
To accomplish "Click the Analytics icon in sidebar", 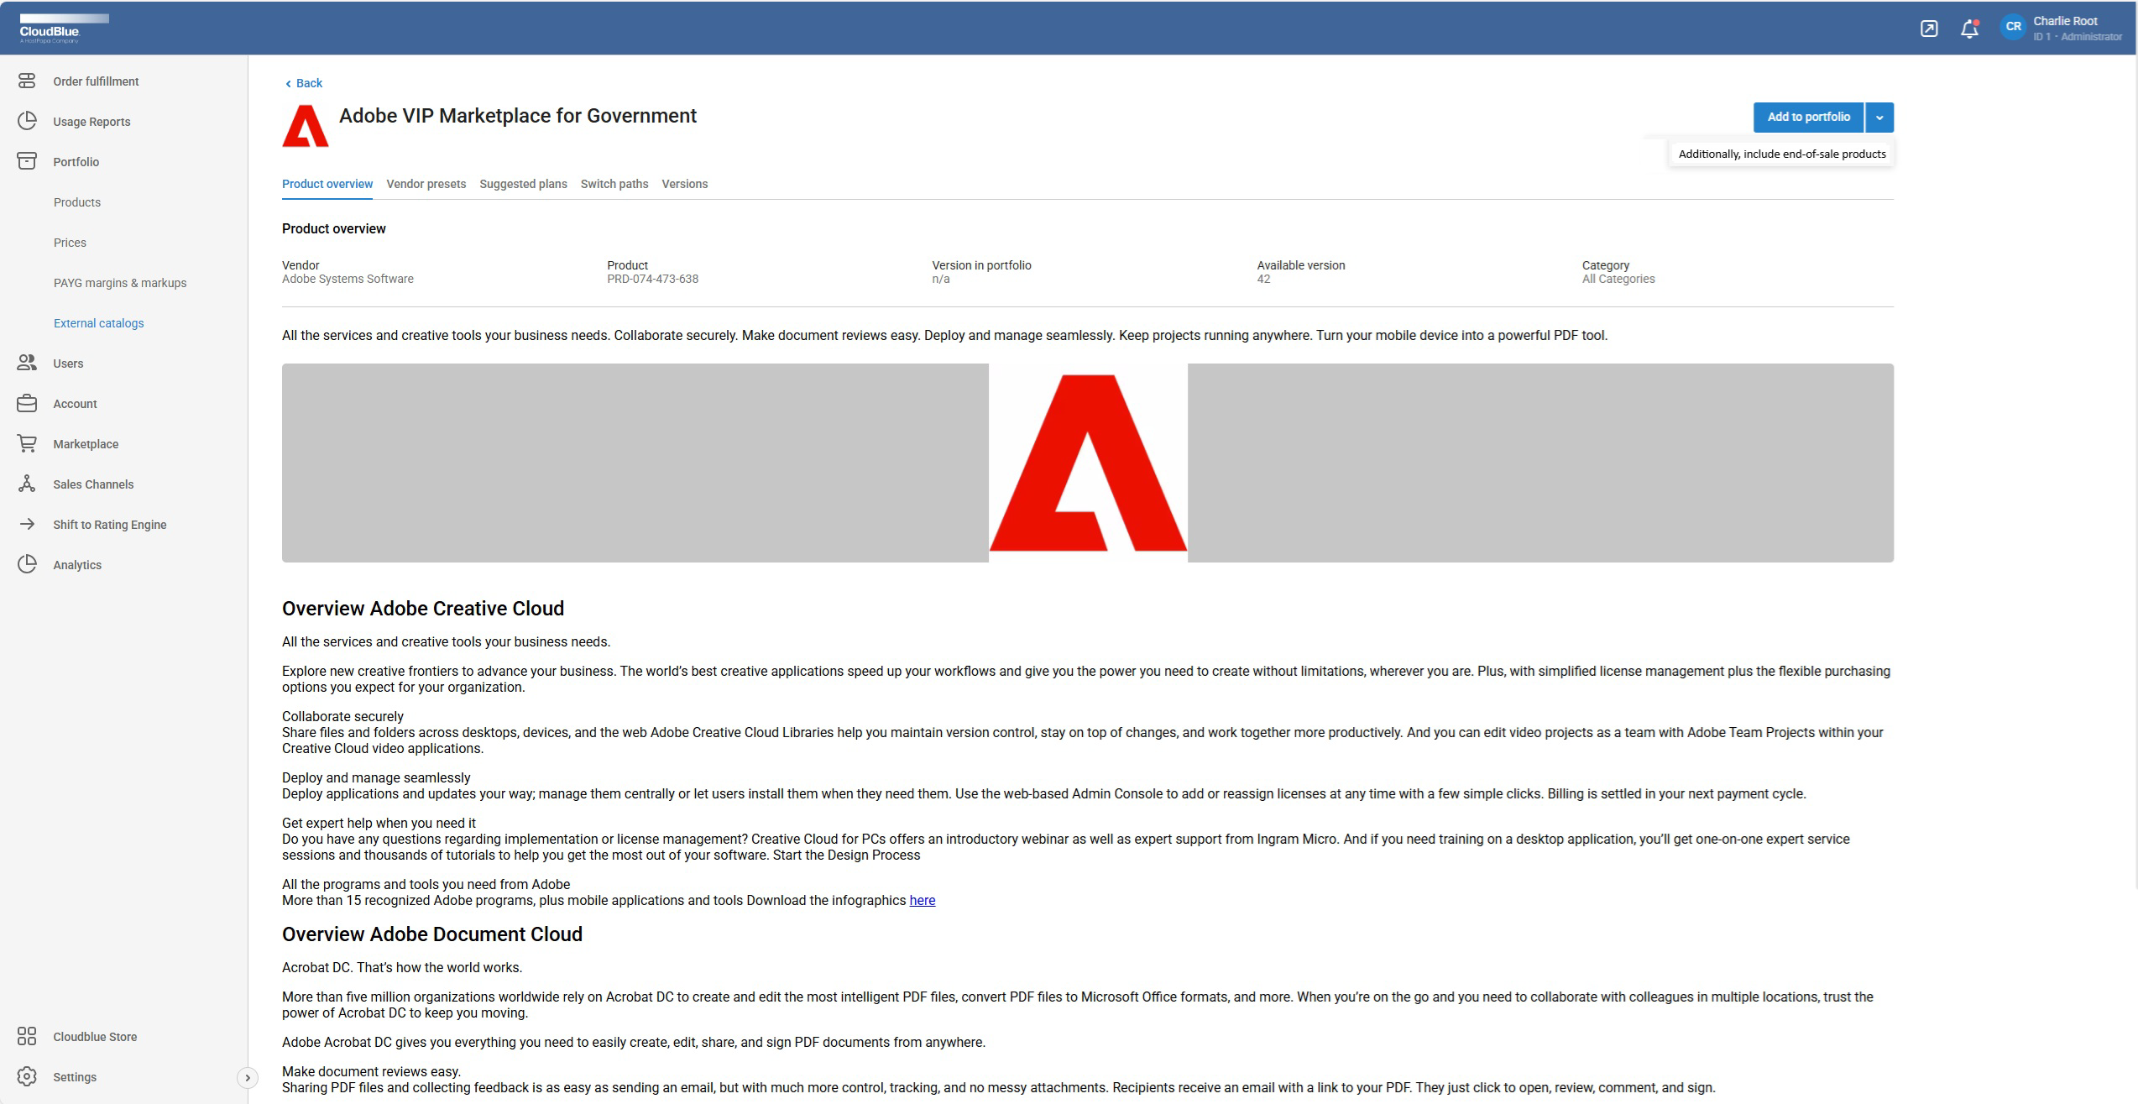I will tap(27, 565).
